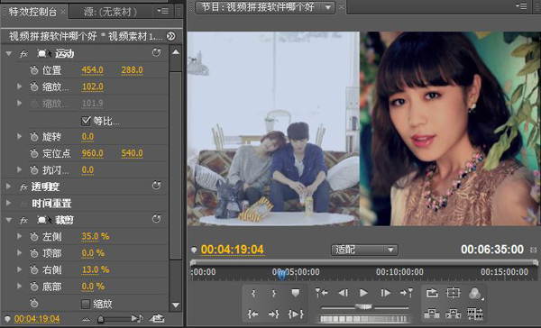Image resolution: width=541 pixels, height=328 pixels.
Task: Toggle the fx icon for 运动 effect
Action: 23,54
